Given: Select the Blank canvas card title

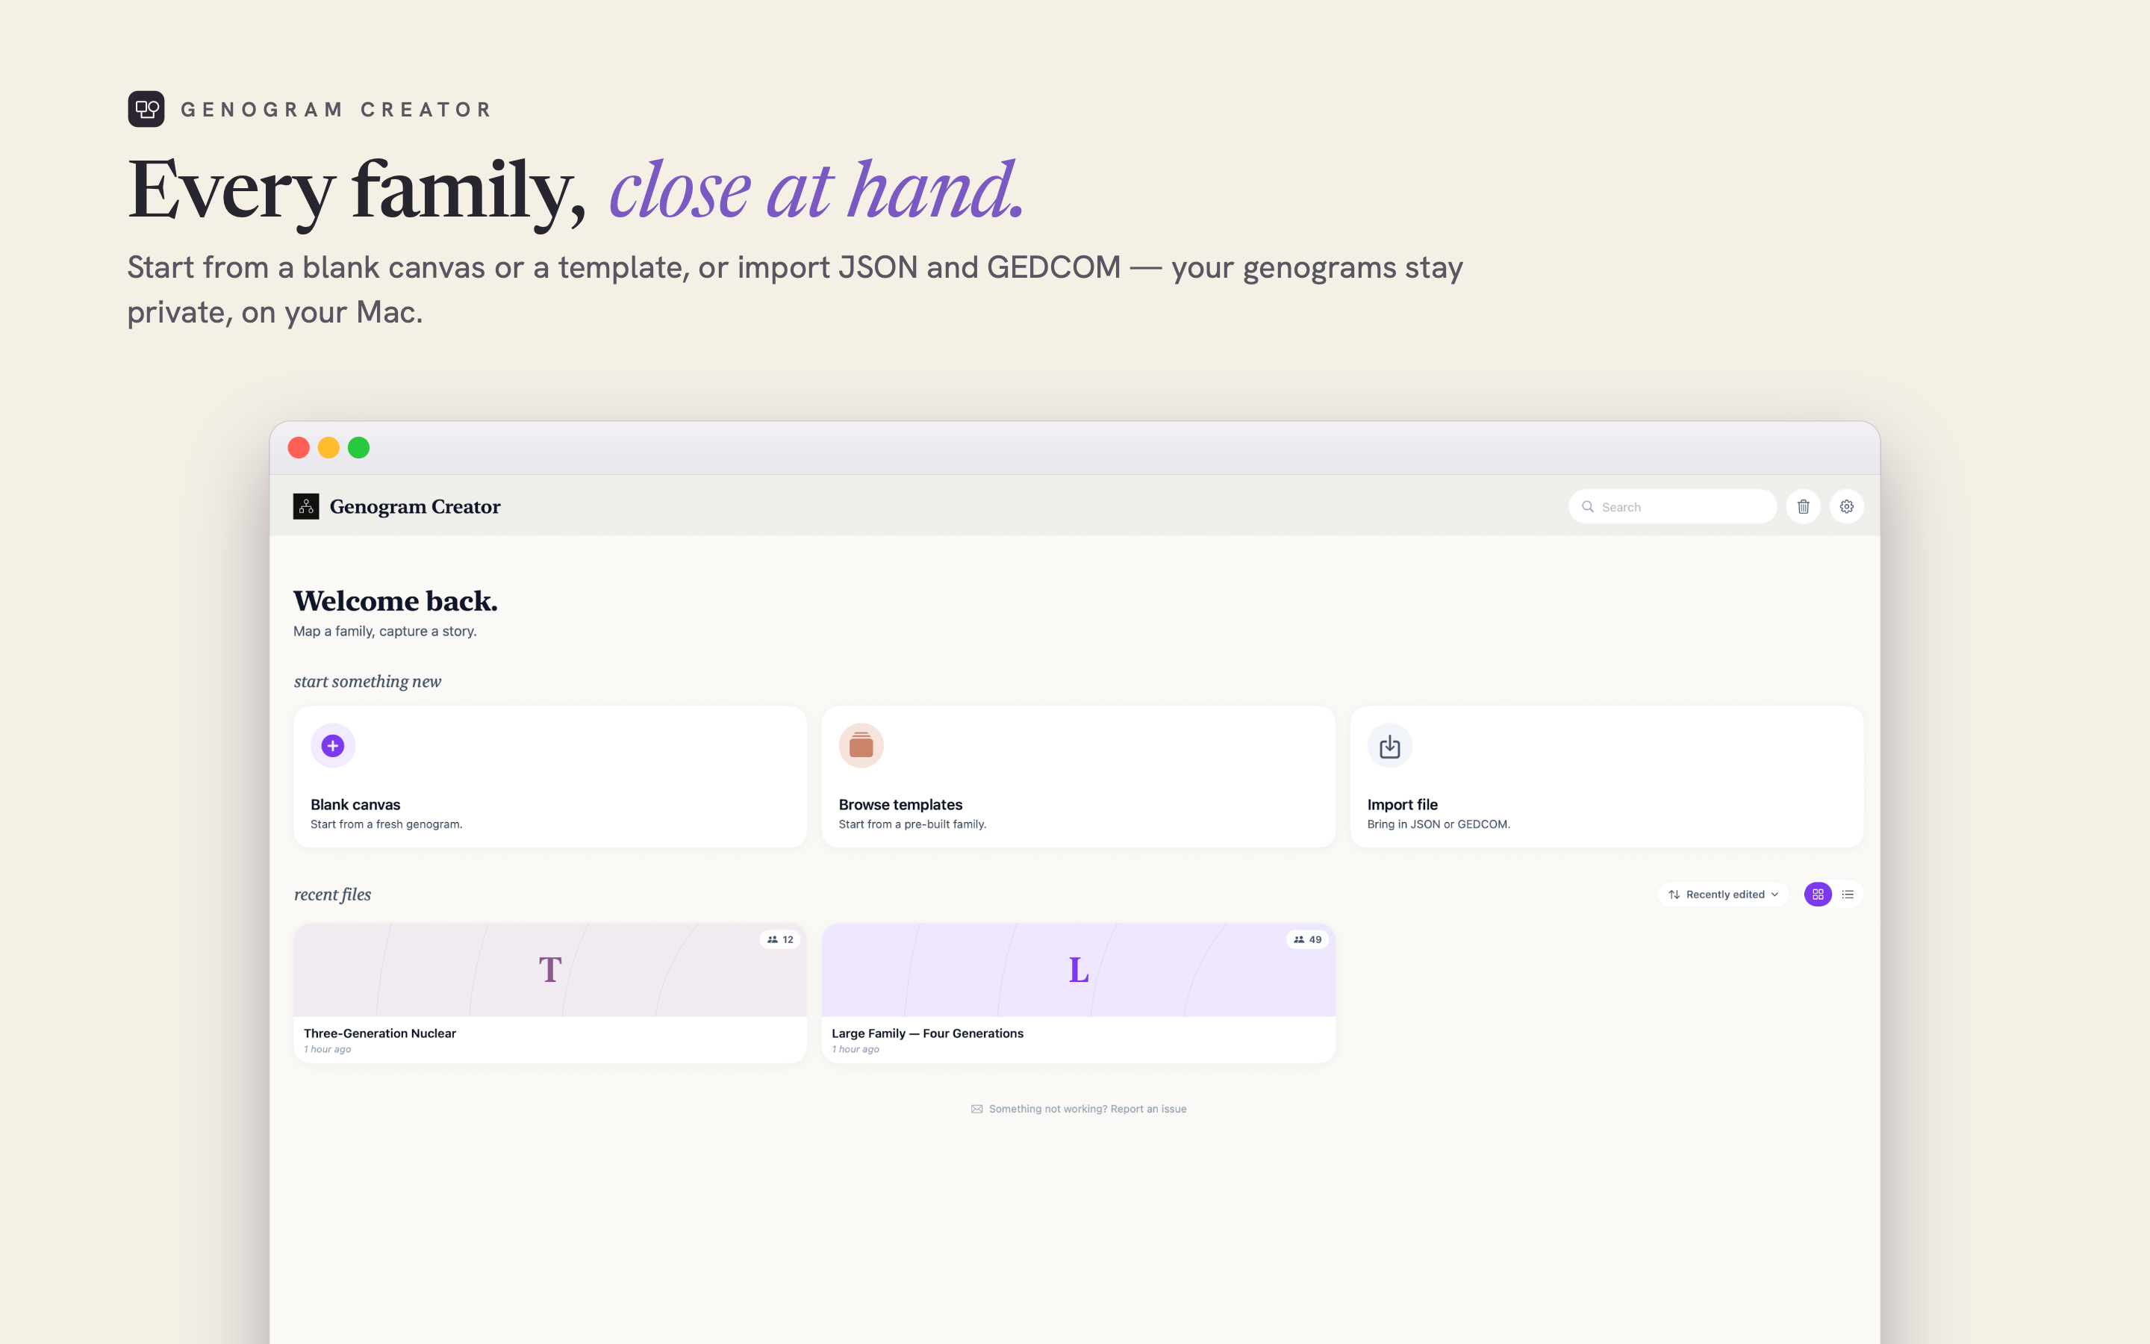Looking at the screenshot, I should 355,804.
